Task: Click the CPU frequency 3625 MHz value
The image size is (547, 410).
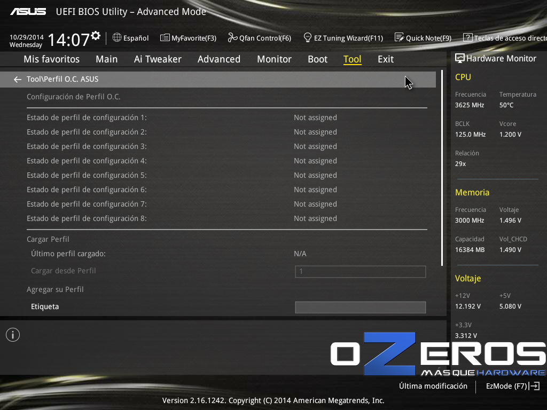Action: click(470, 105)
